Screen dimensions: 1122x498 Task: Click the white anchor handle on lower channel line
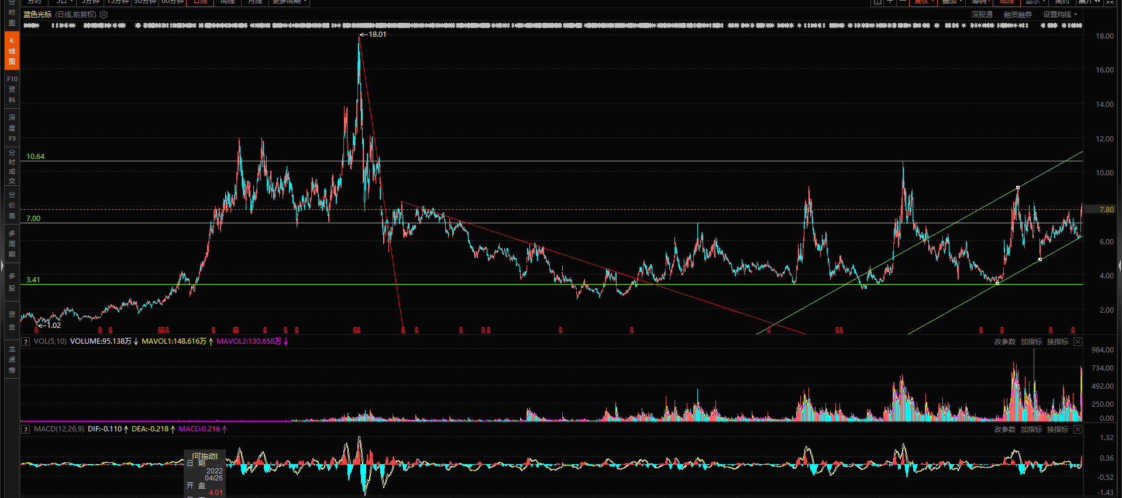[x=1040, y=260]
